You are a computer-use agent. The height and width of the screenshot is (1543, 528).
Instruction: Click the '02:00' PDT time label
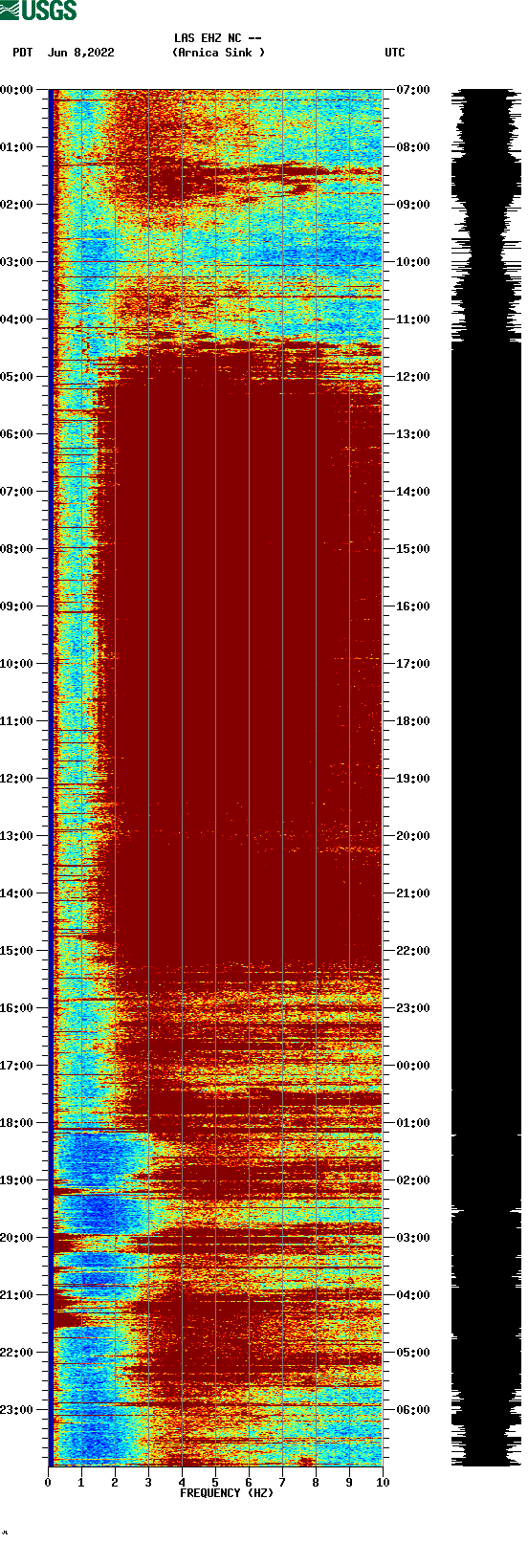pyautogui.click(x=16, y=205)
